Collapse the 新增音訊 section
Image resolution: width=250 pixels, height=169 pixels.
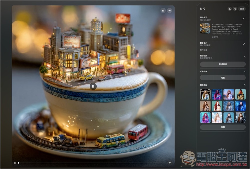coord(244,57)
